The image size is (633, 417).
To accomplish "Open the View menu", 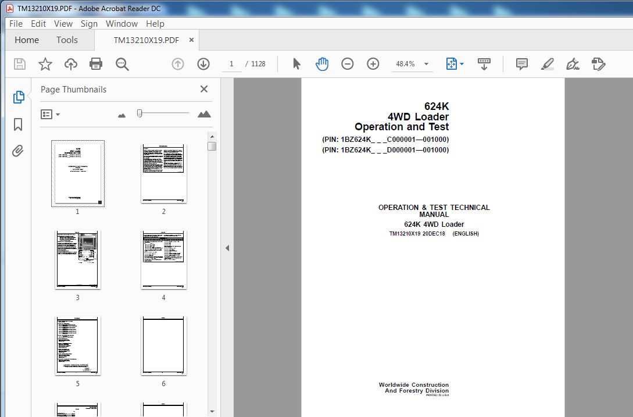I will pos(63,24).
